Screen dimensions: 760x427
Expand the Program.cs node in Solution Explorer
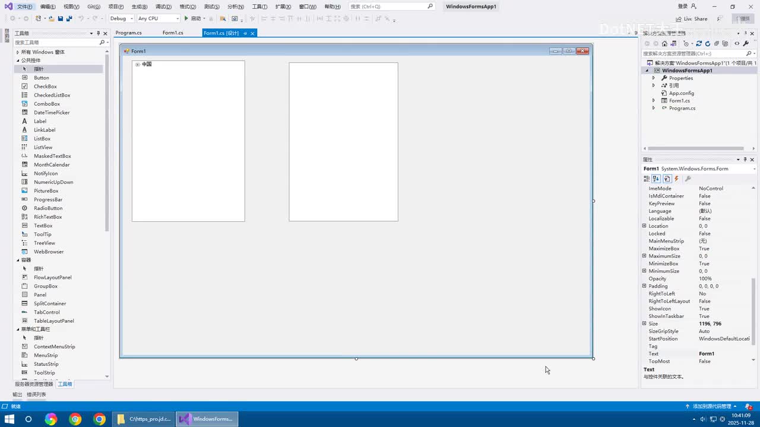[654, 108]
